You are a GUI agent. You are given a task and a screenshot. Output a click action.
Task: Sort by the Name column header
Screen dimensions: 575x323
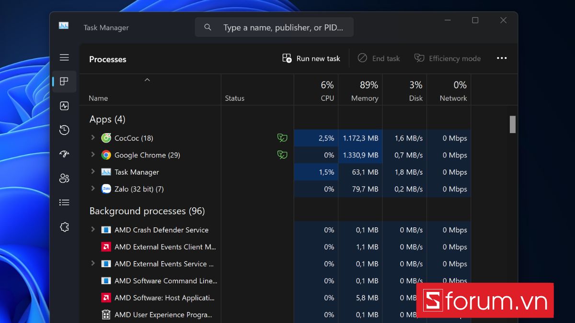[98, 98]
